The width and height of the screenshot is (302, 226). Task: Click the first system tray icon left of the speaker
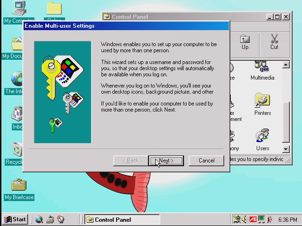237,219
